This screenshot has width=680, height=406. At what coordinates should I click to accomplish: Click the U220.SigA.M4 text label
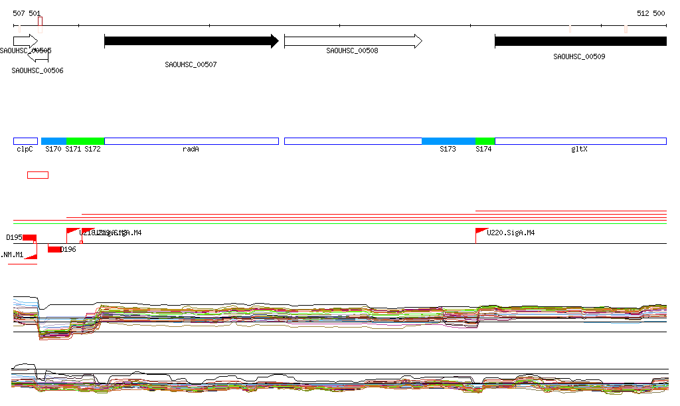pyautogui.click(x=511, y=233)
